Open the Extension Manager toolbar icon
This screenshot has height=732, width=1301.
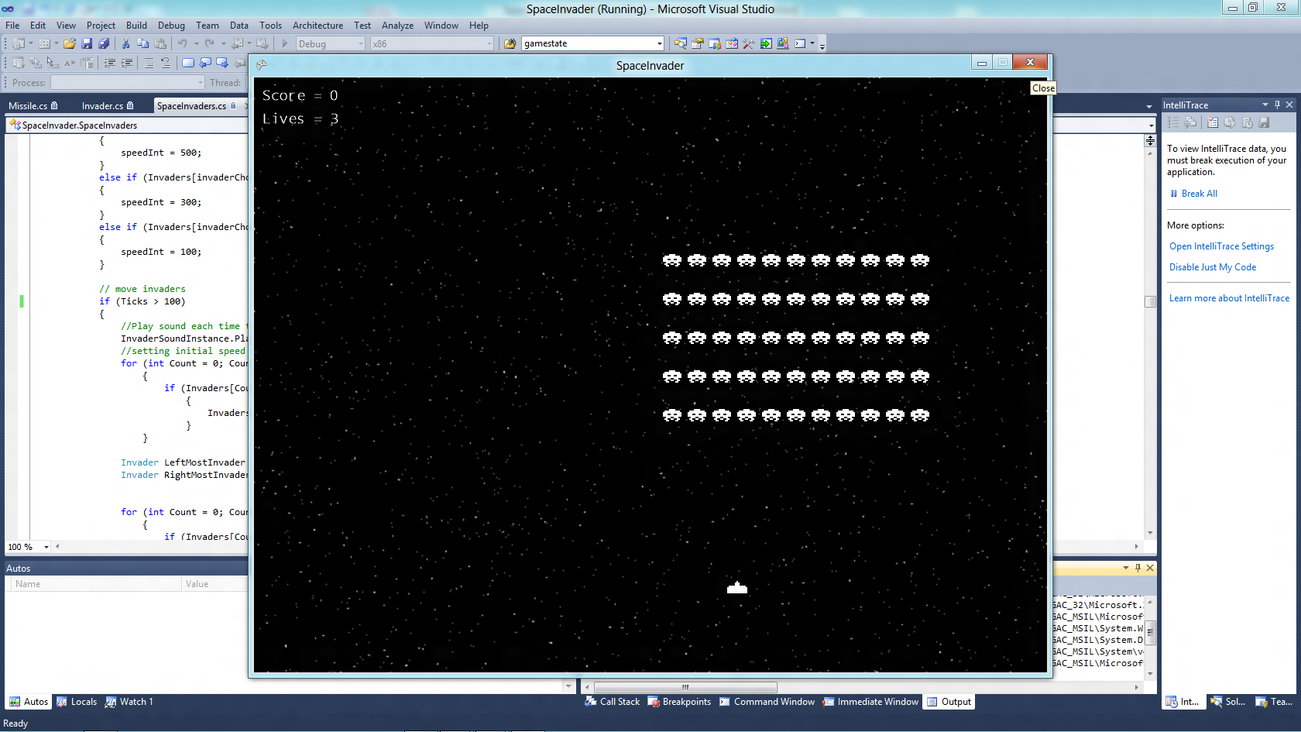coord(782,43)
